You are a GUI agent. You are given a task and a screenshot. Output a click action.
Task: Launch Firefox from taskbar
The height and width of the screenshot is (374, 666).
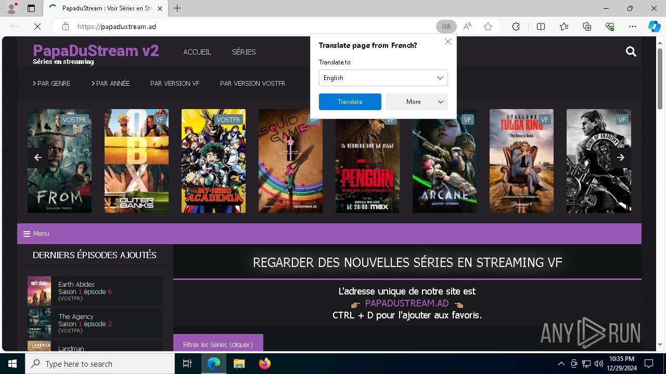click(264, 364)
